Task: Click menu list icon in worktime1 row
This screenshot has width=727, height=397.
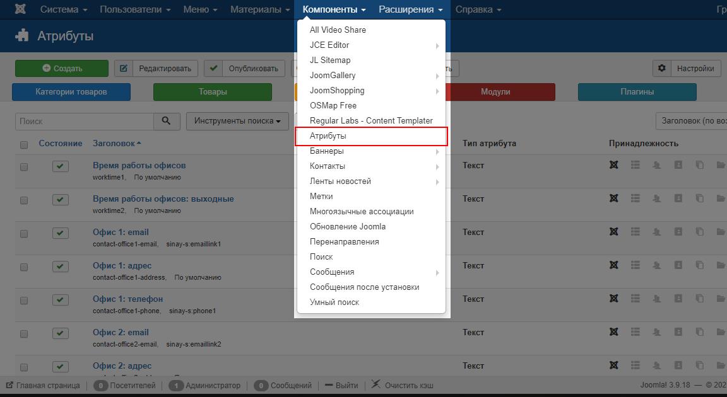Action: 635,164
